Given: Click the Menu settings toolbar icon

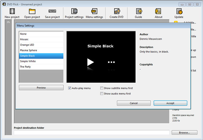Looking at the screenshot, I should (94, 11).
